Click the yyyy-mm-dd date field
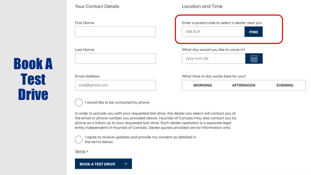 [x=214, y=58]
